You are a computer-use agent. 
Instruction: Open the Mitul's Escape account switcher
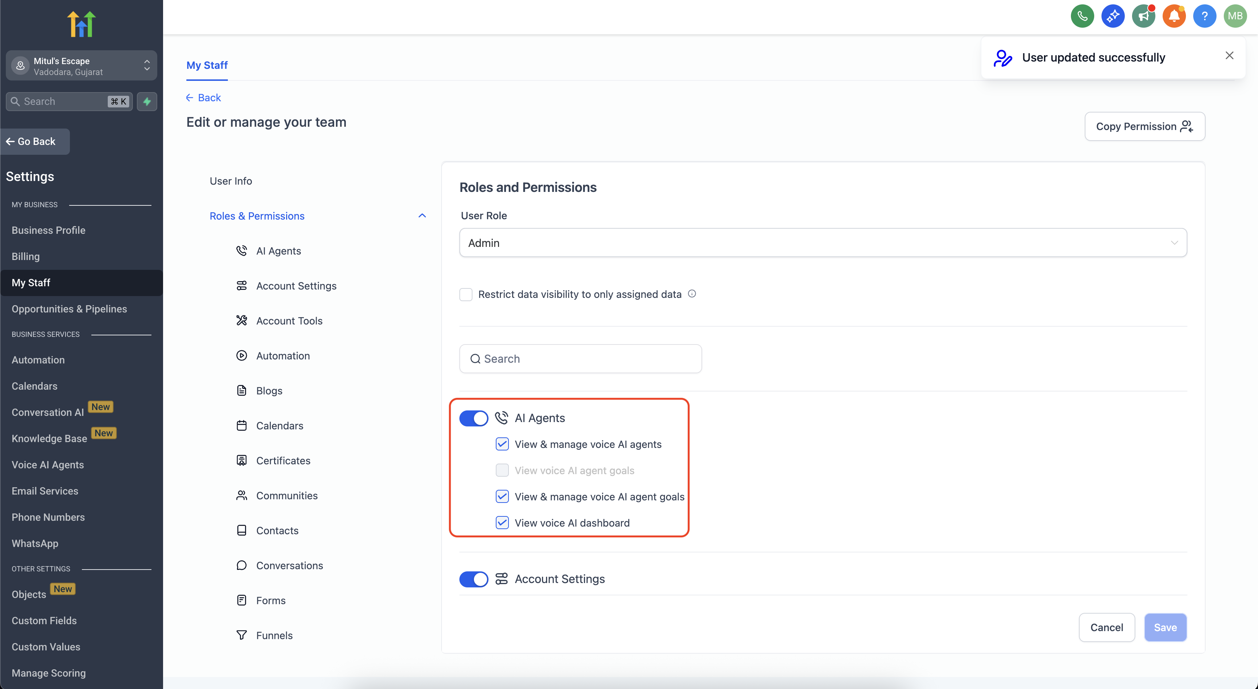(x=81, y=66)
